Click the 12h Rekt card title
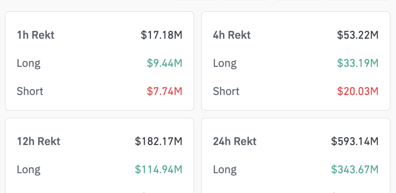396x193 pixels. click(39, 141)
